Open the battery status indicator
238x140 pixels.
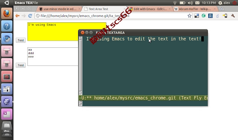182,3
